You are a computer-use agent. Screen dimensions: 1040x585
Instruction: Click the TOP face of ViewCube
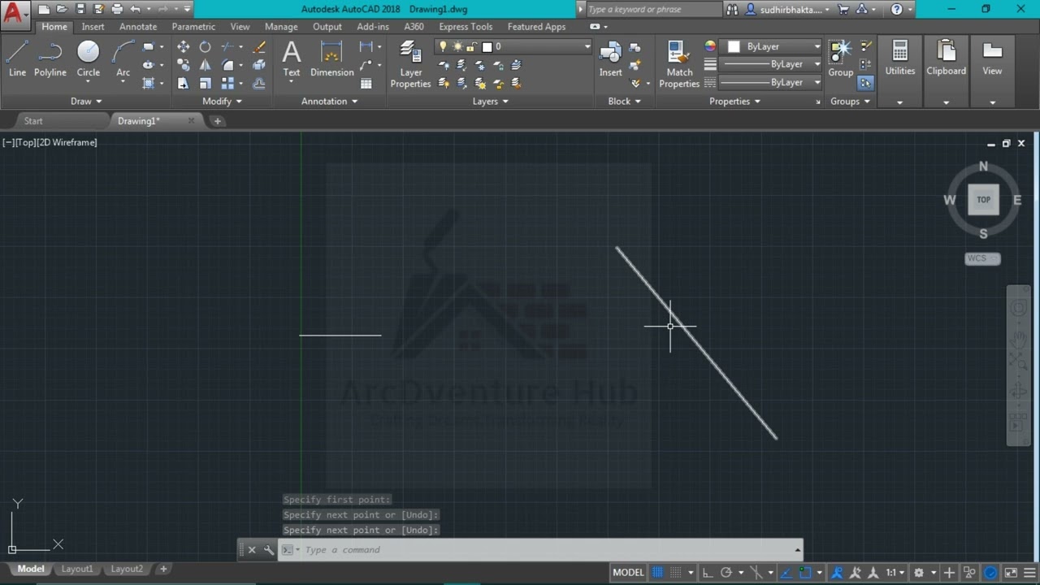[x=983, y=199]
